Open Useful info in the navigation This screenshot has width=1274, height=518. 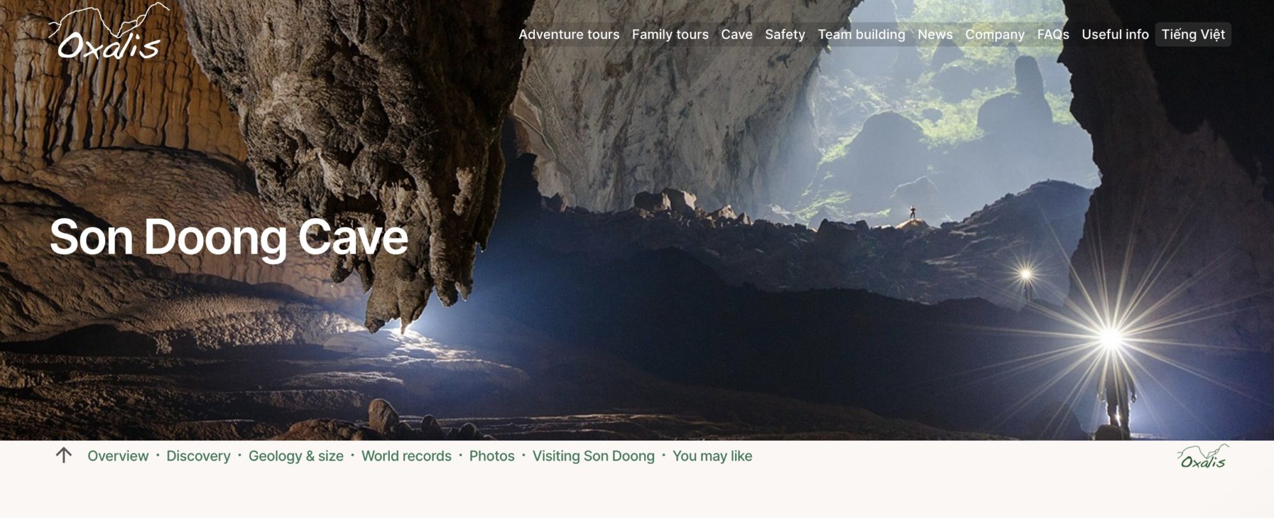pos(1115,34)
